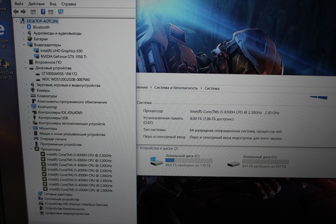Go to Система и безопасность in the breadcrumb
The image size is (336, 224).
pyautogui.click(x=176, y=88)
